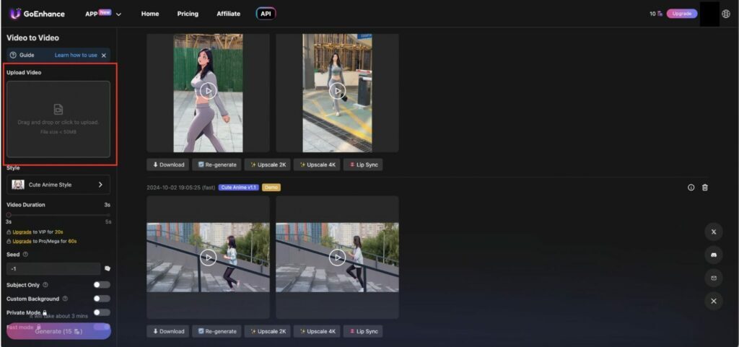
Task: Open the Affiliate menu item
Action: coord(229,14)
